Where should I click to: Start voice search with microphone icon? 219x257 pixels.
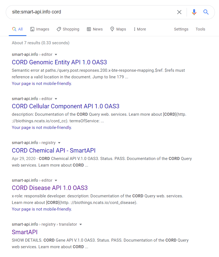[194, 12]
